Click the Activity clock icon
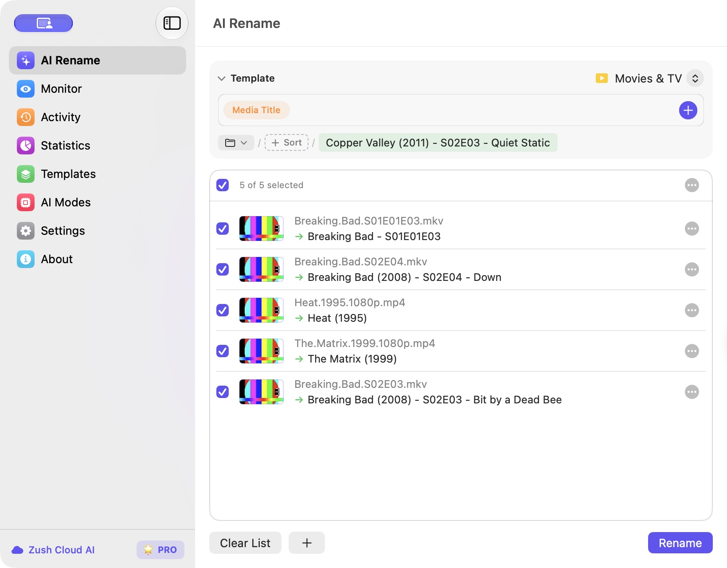The image size is (727, 568). [x=26, y=117]
